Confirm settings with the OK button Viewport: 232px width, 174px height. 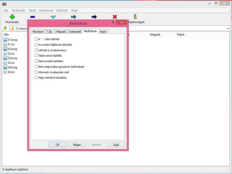click(57, 145)
